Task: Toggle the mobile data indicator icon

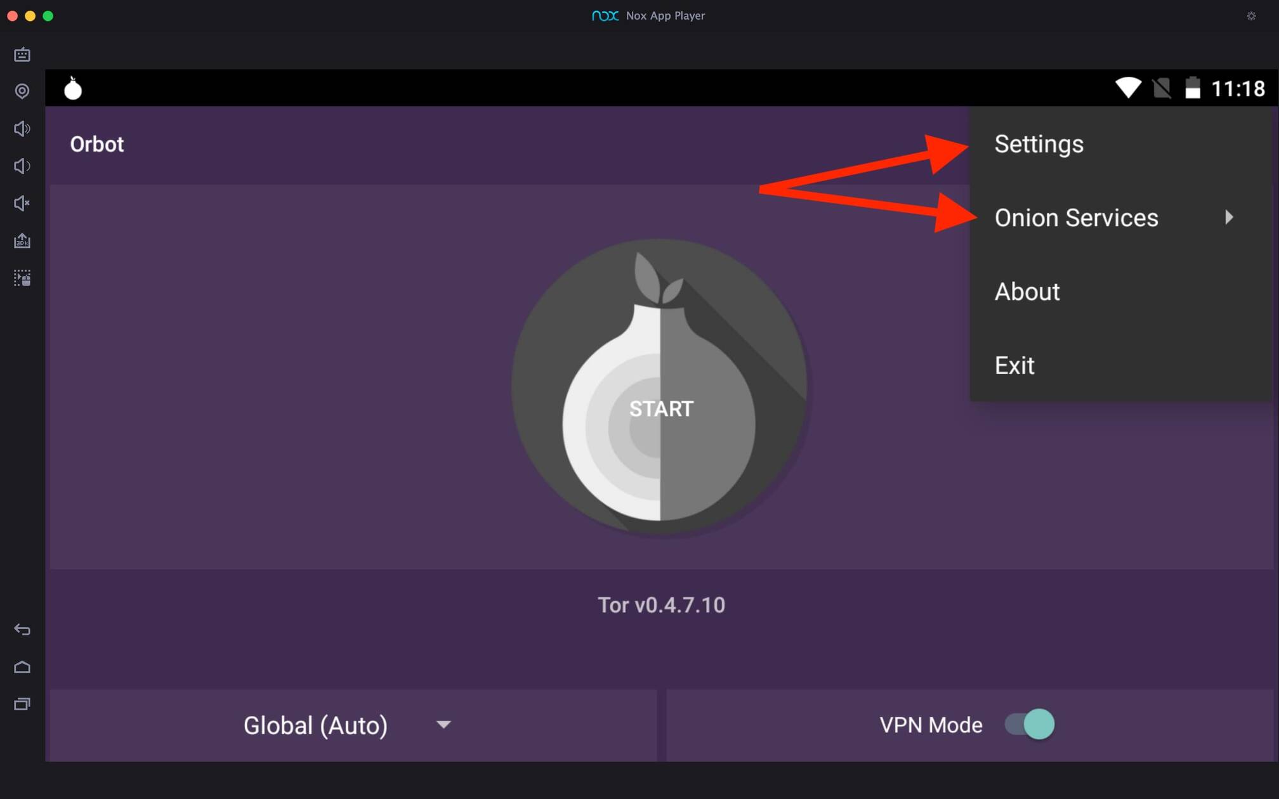Action: click(1162, 88)
